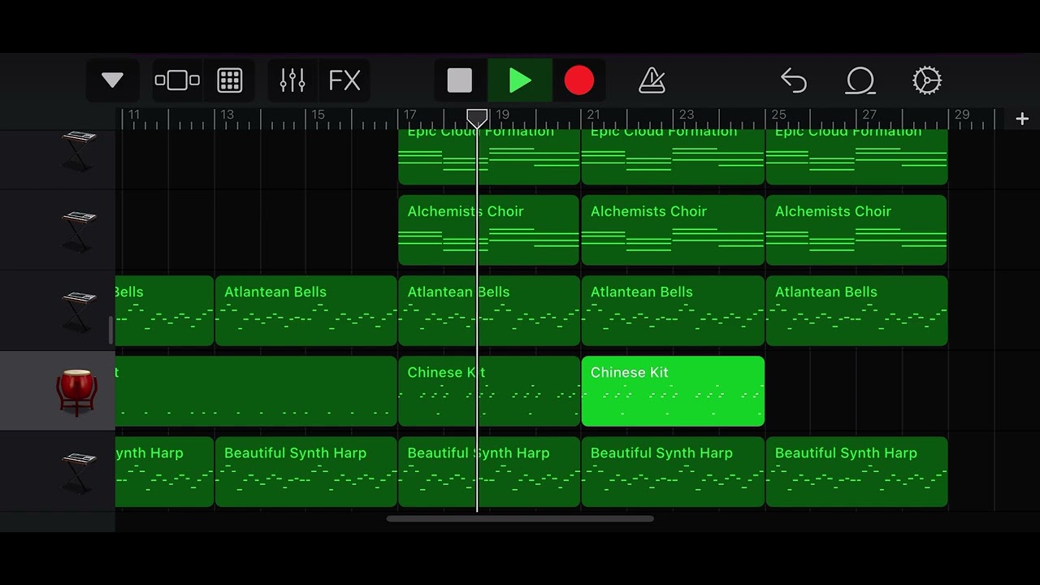The width and height of the screenshot is (1040, 585).
Task: Select Alchemists Choir region starting at bar 25
Action: tap(856, 230)
